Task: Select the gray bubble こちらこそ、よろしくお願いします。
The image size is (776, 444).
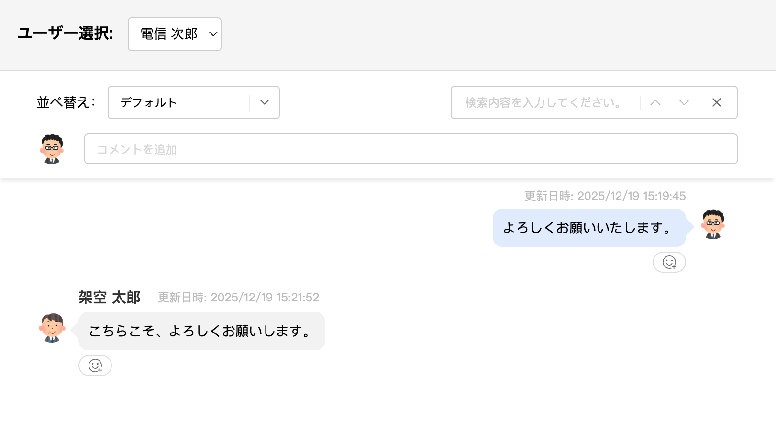Action: tap(201, 331)
